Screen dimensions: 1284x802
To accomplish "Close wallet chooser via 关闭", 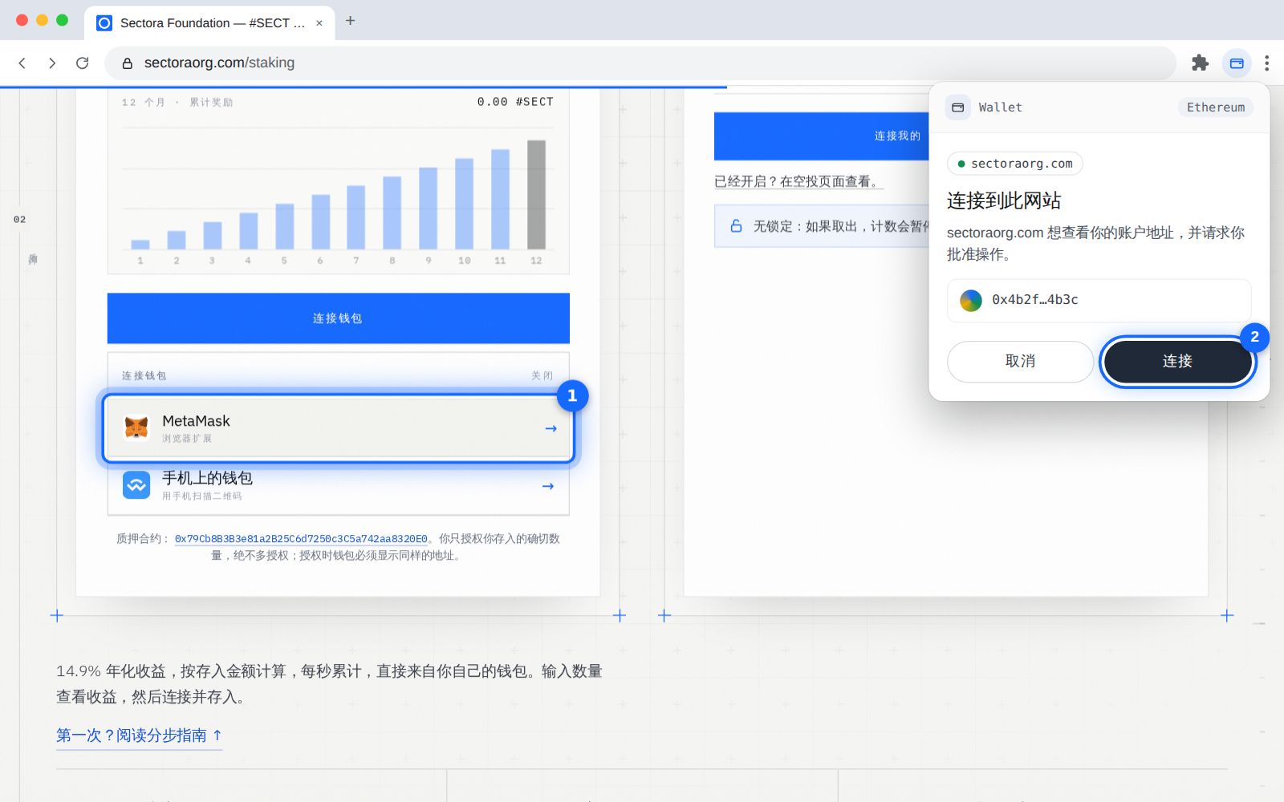I will point(542,375).
